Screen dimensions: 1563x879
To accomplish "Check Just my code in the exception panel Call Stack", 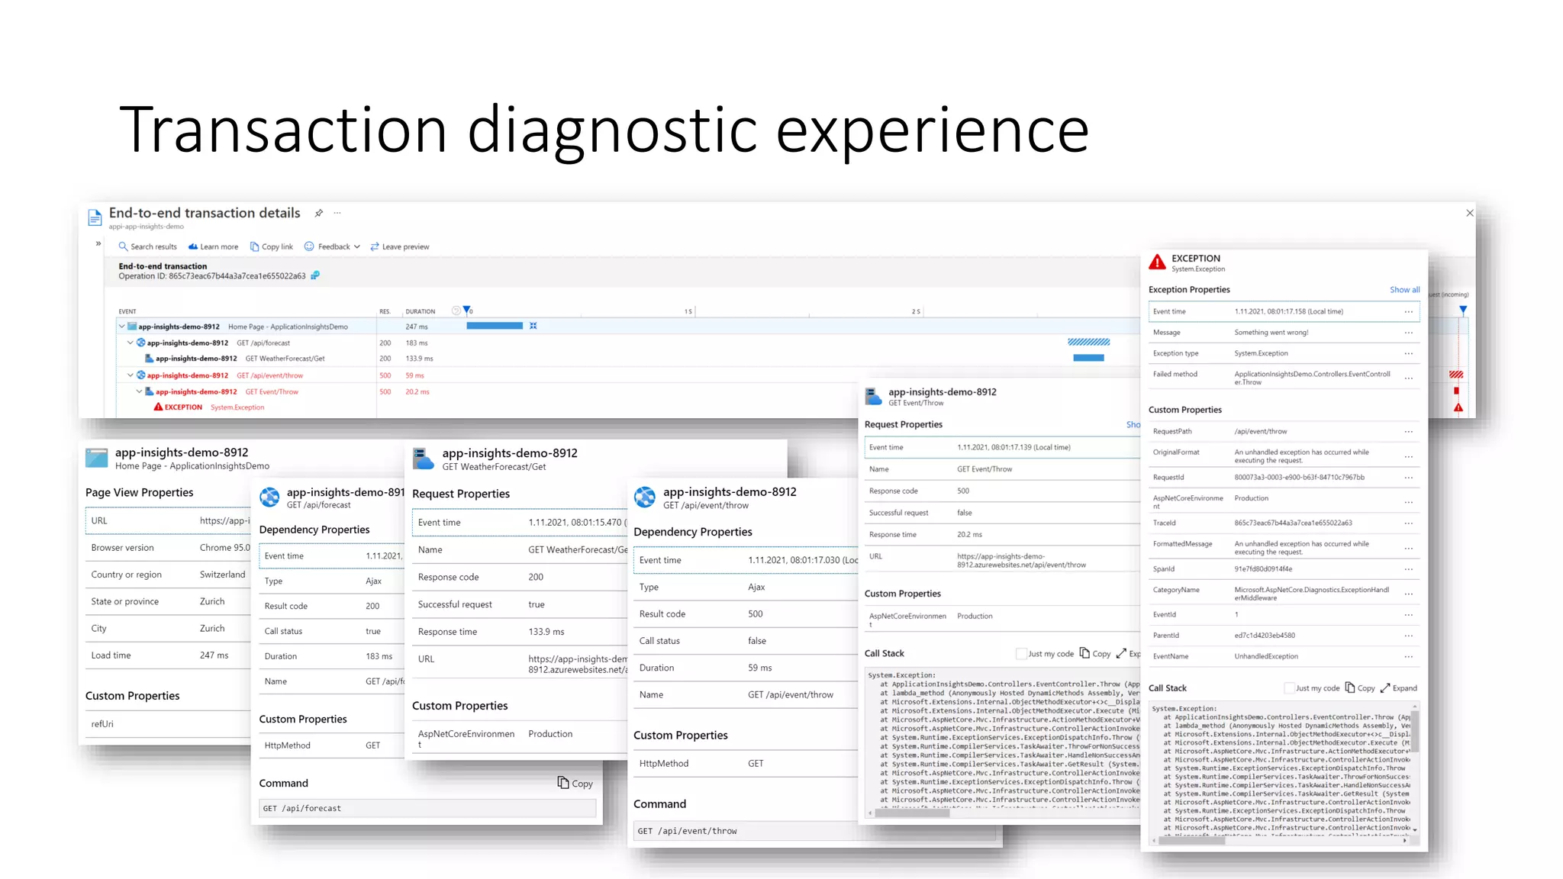I will pos(1290,688).
